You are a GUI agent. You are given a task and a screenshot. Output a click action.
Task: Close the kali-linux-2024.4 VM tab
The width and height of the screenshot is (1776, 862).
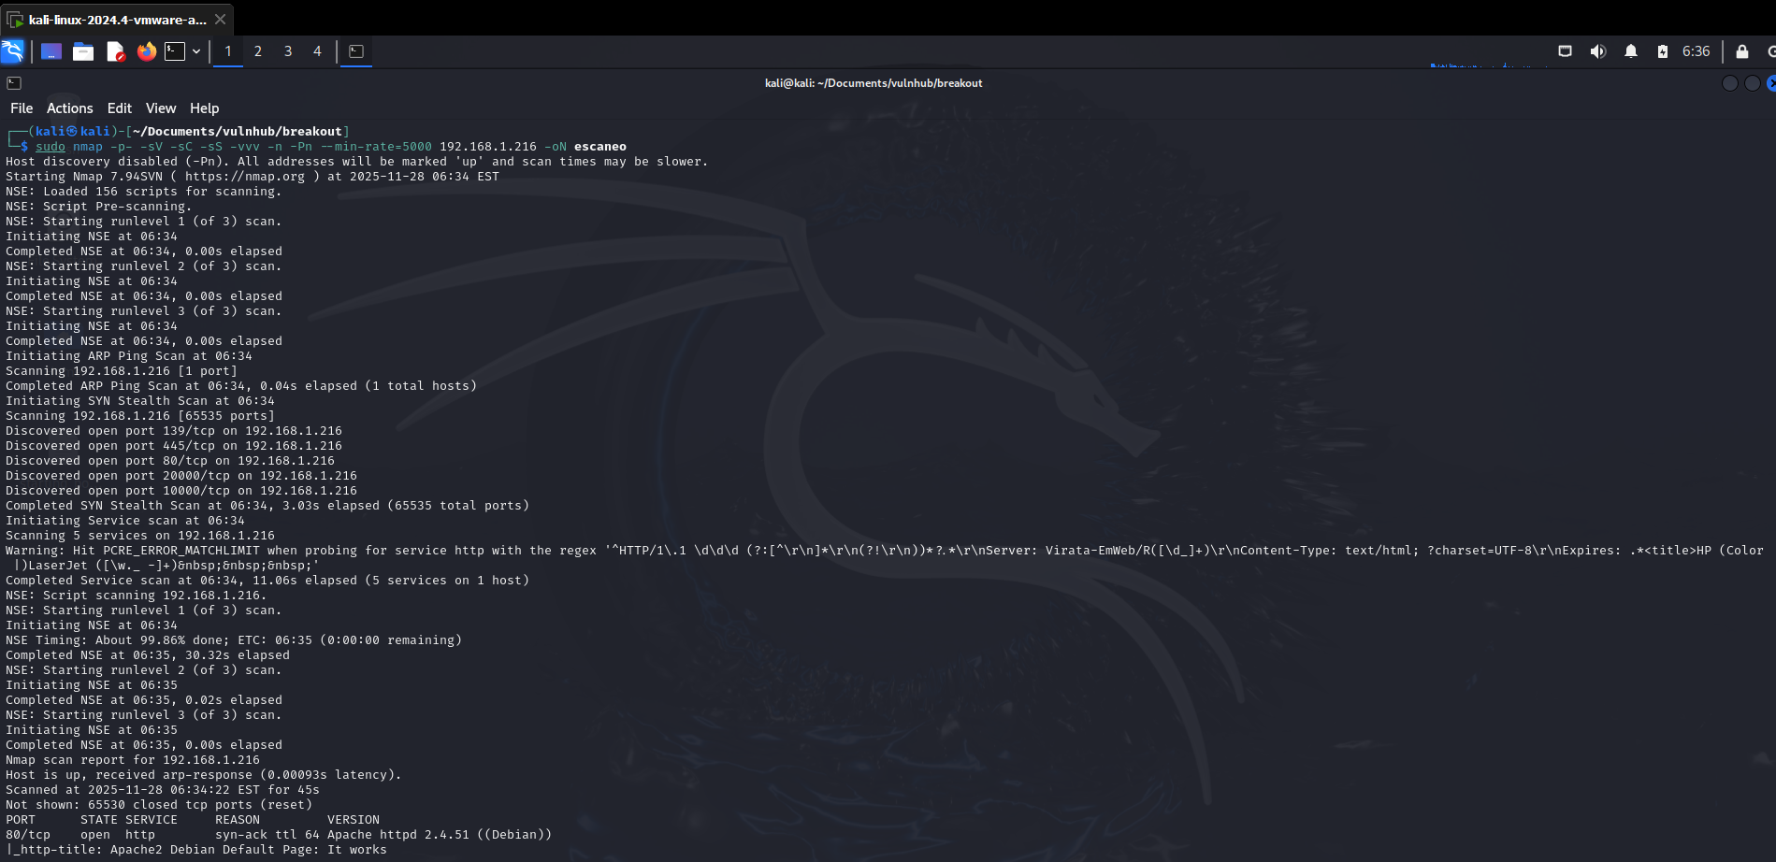pyautogui.click(x=221, y=19)
